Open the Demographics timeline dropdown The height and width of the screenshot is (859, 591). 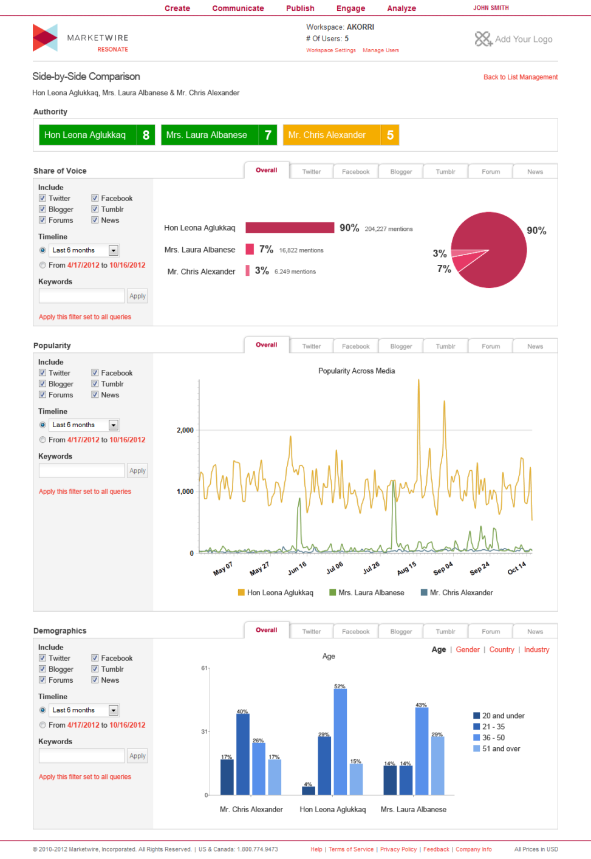click(114, 710)
